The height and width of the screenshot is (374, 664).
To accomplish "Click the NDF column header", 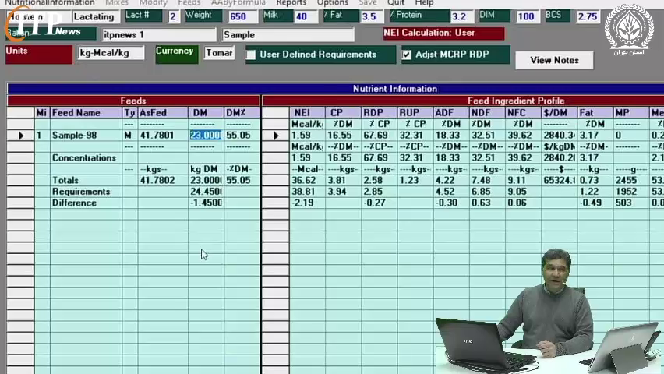I will pyautogui.click(x=487, y=113).
